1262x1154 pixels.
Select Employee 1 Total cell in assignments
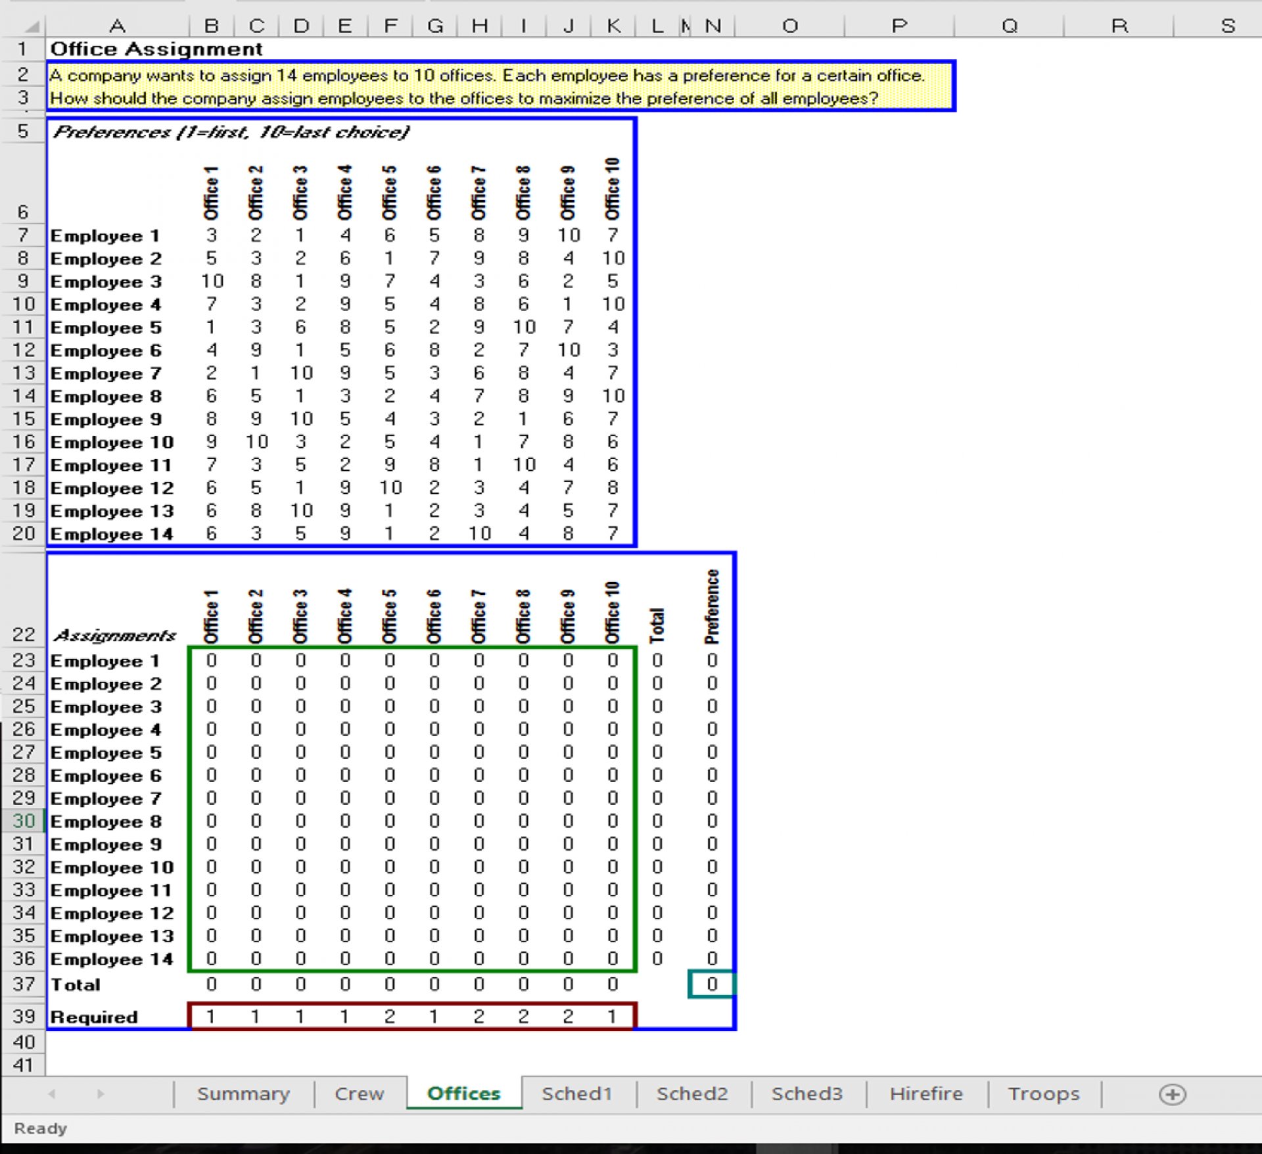(657, 661)
